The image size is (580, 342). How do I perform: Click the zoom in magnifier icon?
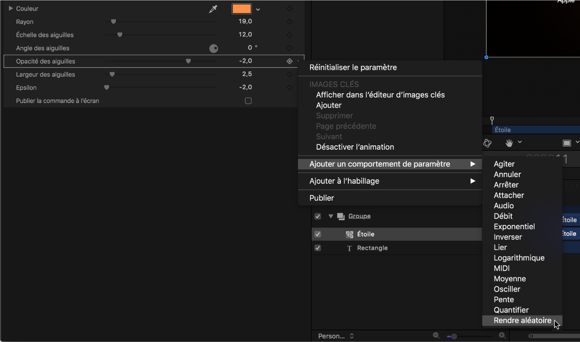(502, 336)
